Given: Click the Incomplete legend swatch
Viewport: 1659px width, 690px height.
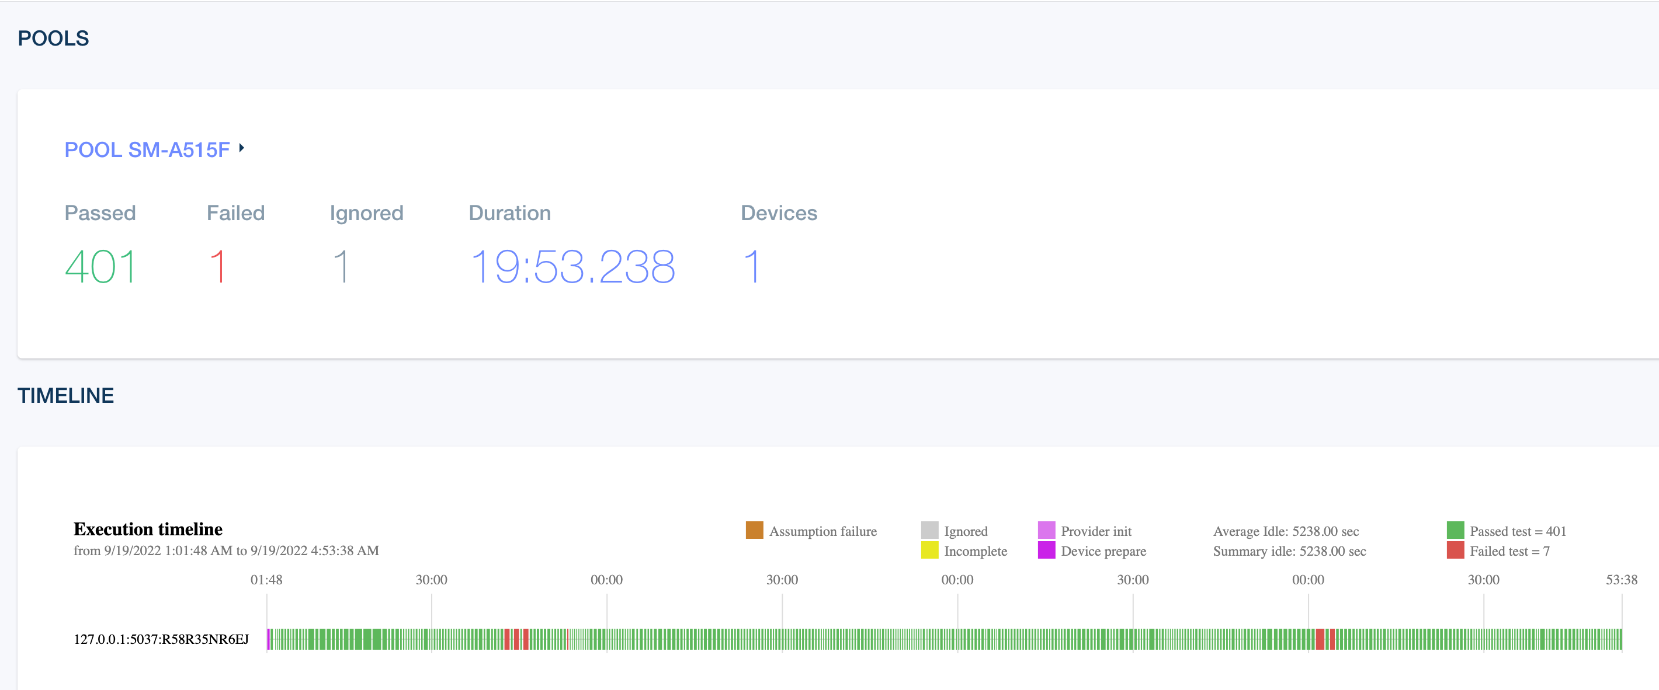Looking at the screenshot, I should 929,551.
